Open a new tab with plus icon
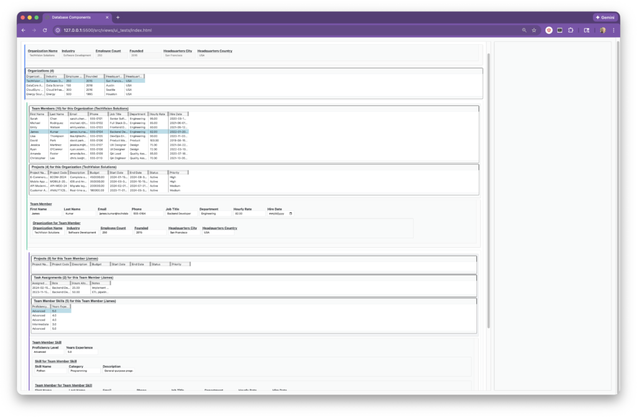Viewport: 637px width, 417px height. pos(118,17)
